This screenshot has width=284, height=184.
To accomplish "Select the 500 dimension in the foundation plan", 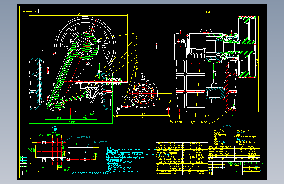I will coord(43,167).
